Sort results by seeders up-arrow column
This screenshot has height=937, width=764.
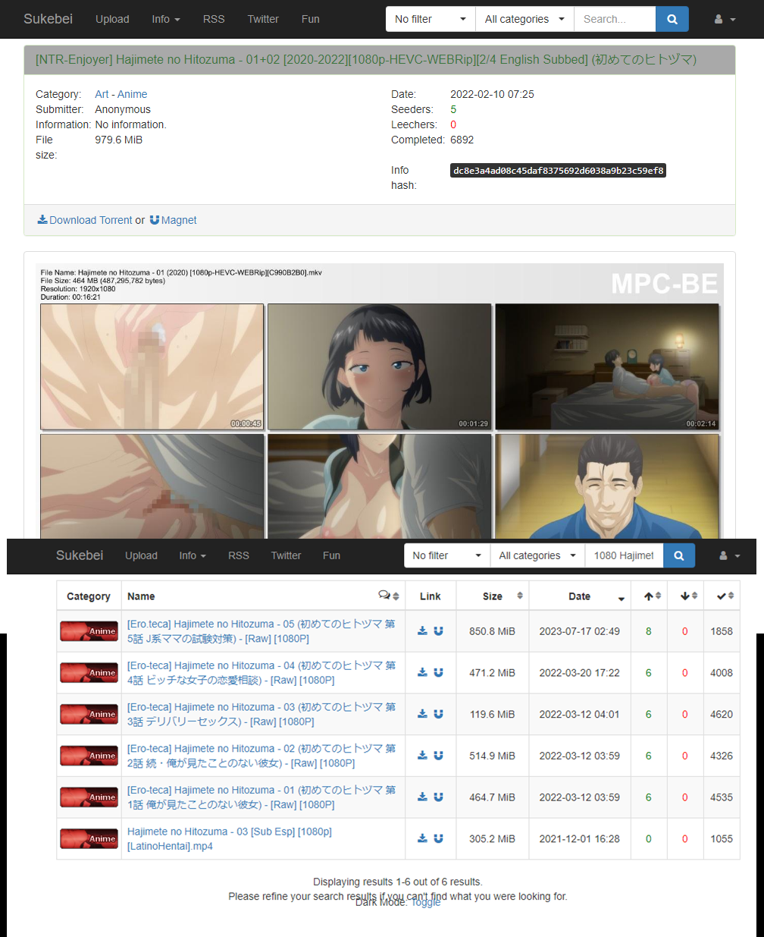click(652, 596)
